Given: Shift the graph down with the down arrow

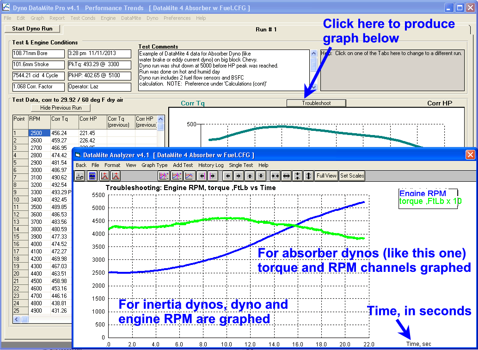Looking at the screenshot, I should point(261,176).
